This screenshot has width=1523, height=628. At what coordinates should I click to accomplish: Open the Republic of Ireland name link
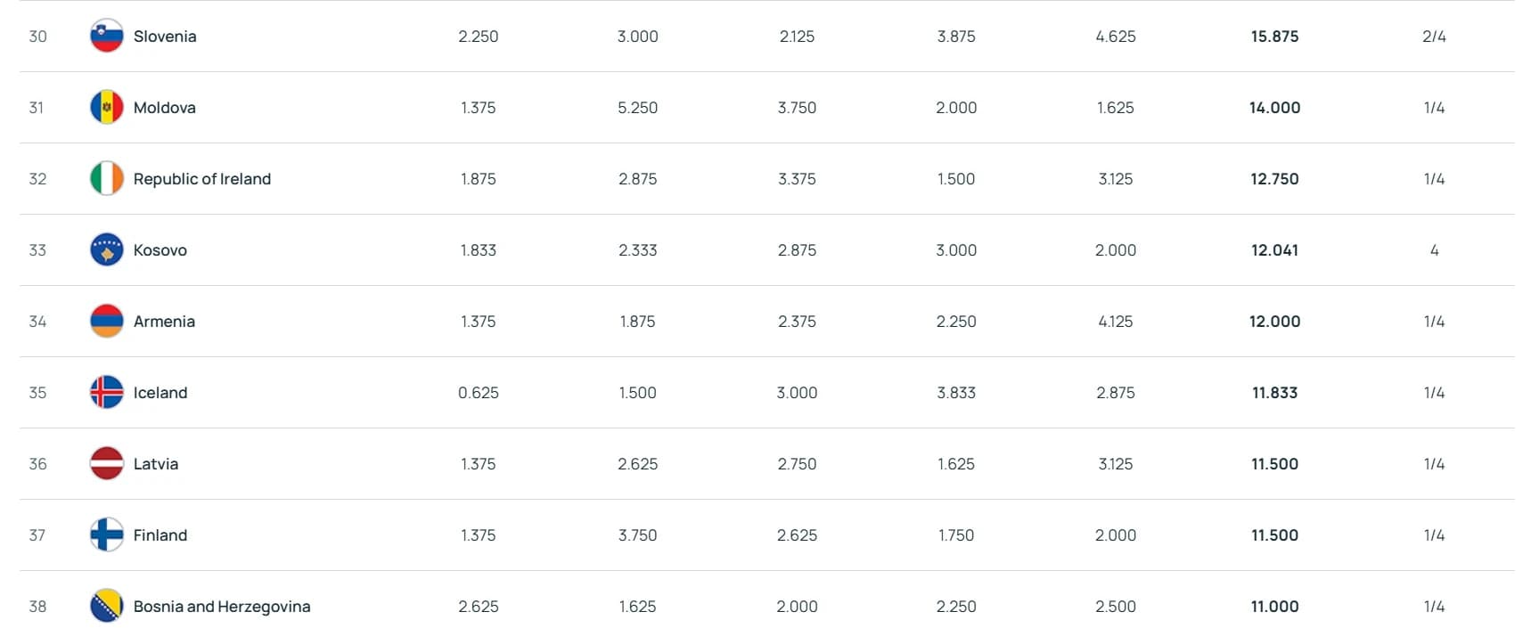point(202,179)
